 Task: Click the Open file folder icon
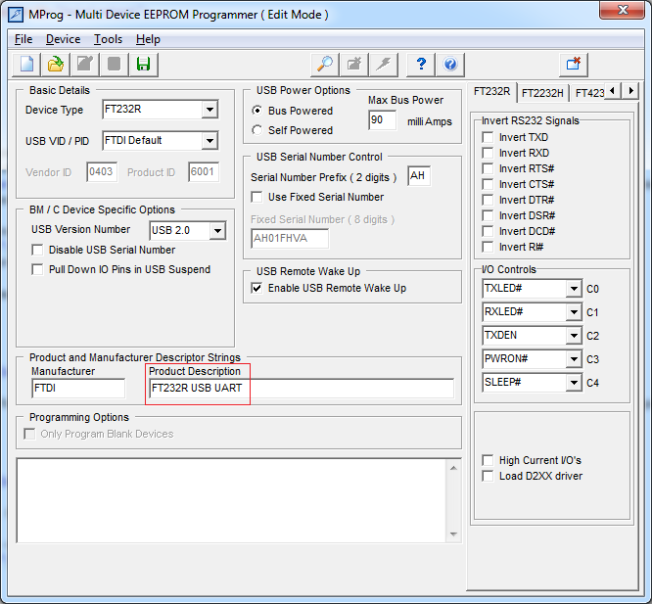click(x=57, y=64)
